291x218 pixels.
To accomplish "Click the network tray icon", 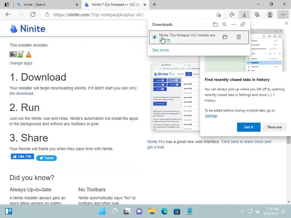I will pyautogui.click(x=250, y=211).
